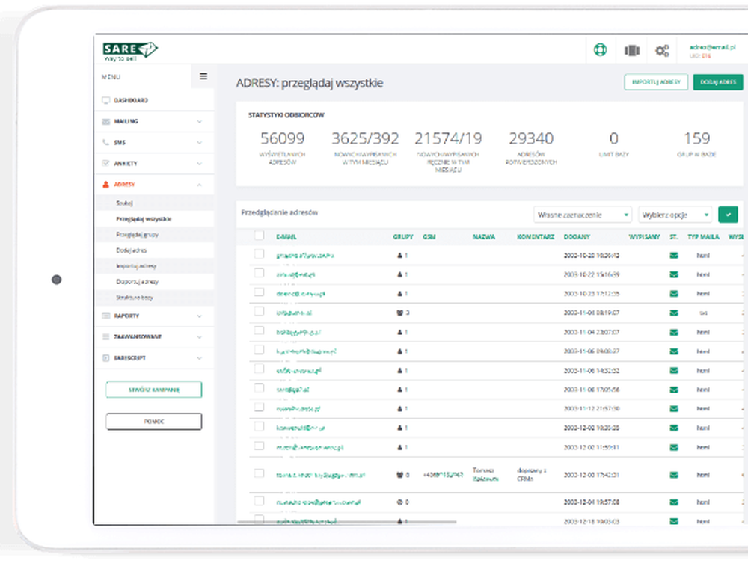The image size is (748, 569).
Task: Check the row added 12-04 19:57
Action: [259, 501]
